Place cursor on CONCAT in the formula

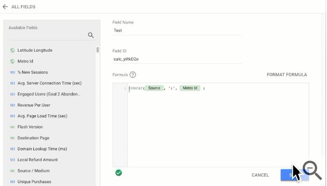tap(136, 88)
